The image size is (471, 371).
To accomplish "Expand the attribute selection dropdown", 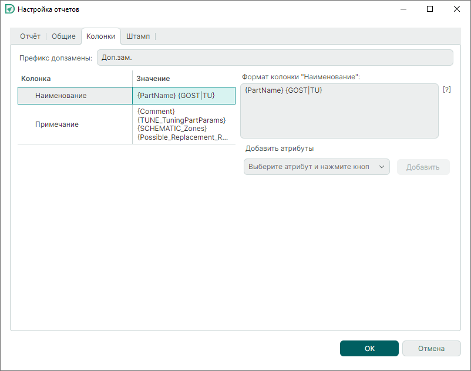I will tap(317, 167).
